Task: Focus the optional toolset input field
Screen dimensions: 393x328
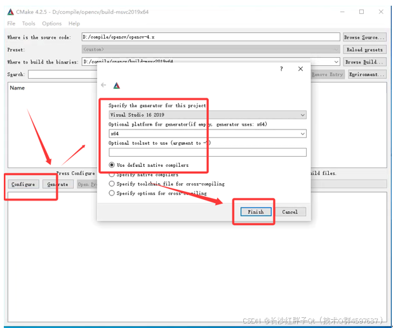Action: [x=208, y=152]
